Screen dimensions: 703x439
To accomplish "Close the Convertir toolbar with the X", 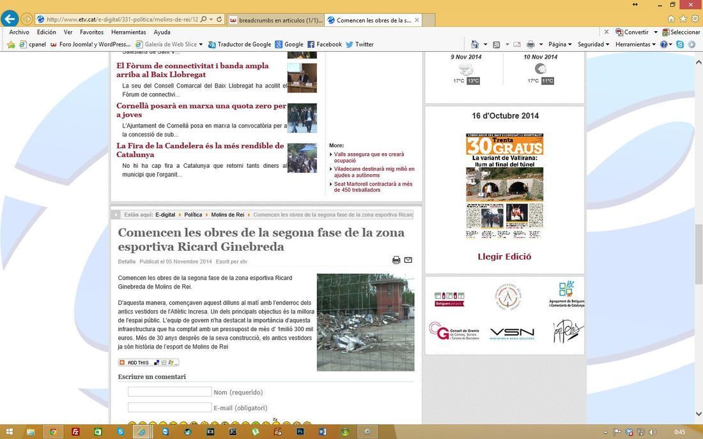I will pos(606,32).
